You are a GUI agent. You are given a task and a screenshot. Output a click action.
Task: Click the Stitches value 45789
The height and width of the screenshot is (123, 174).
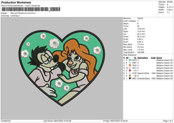170,2
